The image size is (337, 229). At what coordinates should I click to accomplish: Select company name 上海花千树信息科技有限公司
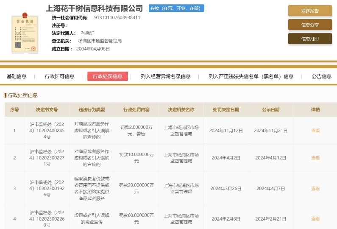click(x=94, y=8)
